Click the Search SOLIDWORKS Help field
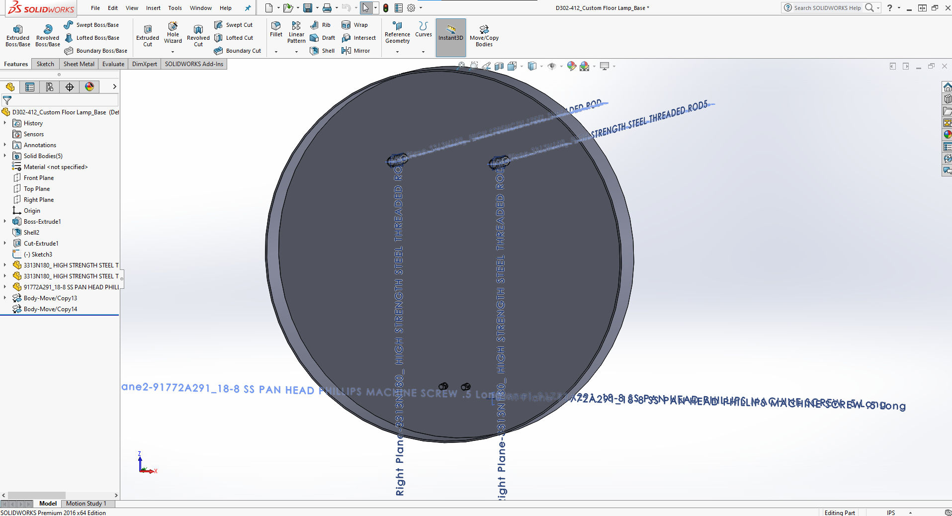952x516 pixels. pyautogui.click(x=827, y=8)
